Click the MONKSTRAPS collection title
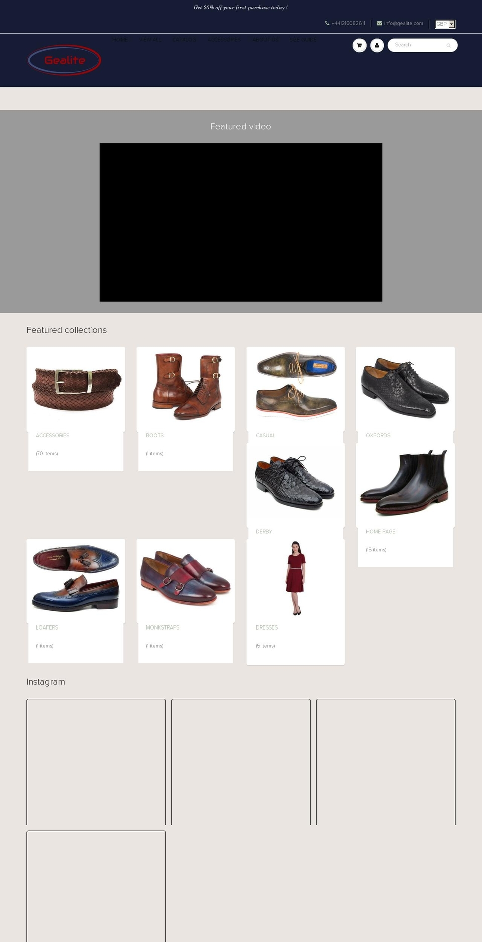The height and width of the screenshot is (942, 482). [163, 628]
